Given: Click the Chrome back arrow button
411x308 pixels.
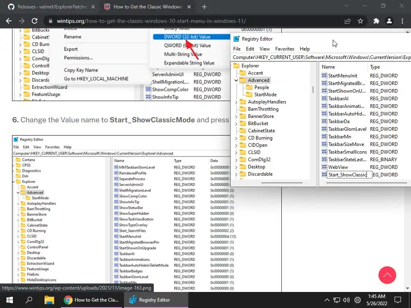Looking at the screenshot, I should coord(9,21).
